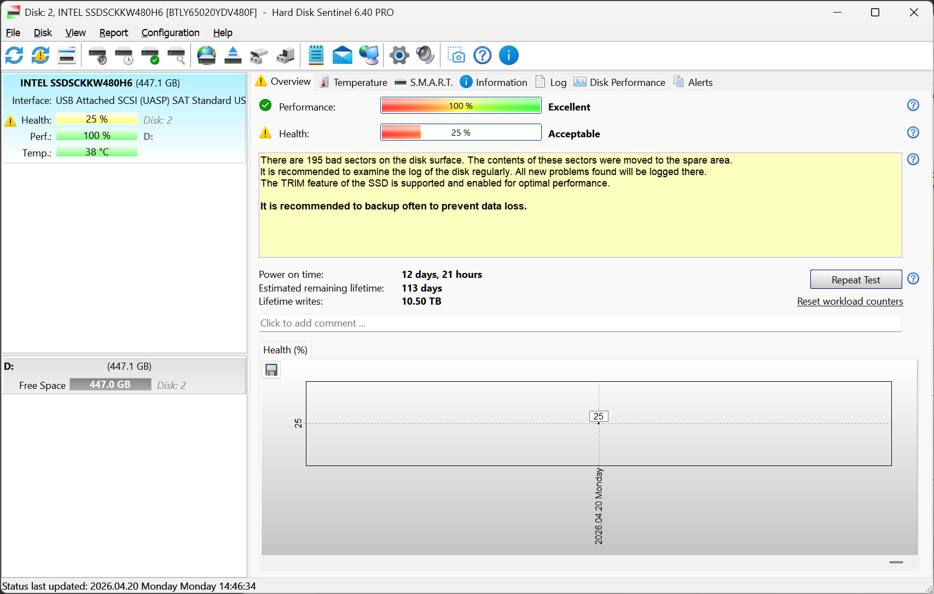Click the Reset workload counters link

[850, 301]
